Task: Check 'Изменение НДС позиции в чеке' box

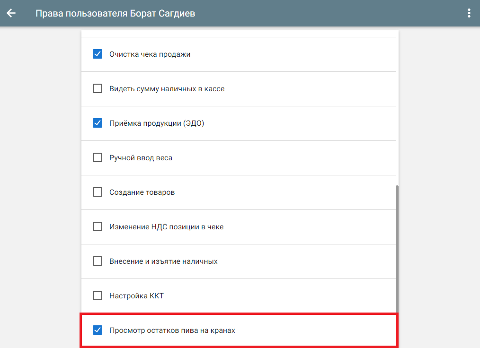Action: (x=98, y=226)
